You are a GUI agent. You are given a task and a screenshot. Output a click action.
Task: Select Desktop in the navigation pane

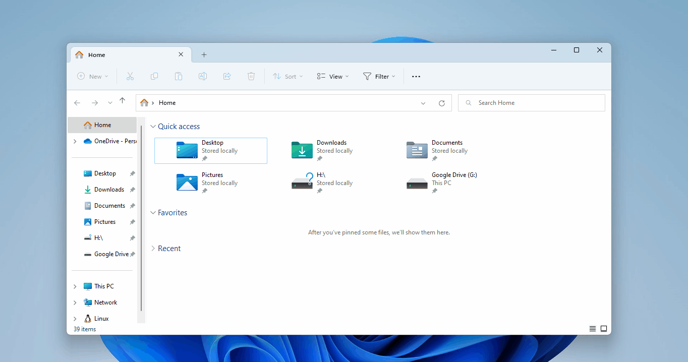click(x=105, y=173)
